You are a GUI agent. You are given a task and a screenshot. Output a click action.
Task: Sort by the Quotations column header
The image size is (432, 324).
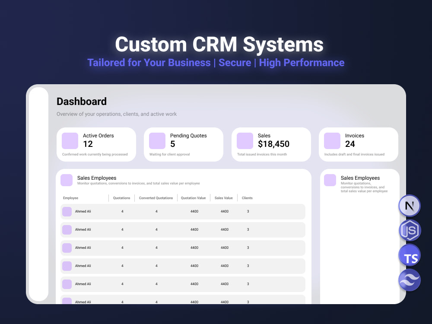pos(121,198)
